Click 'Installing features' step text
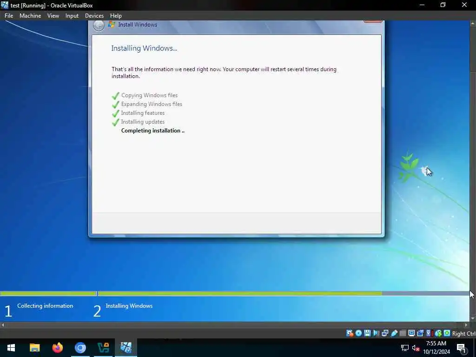Screen dimensions: 476x357 [143, 113]
